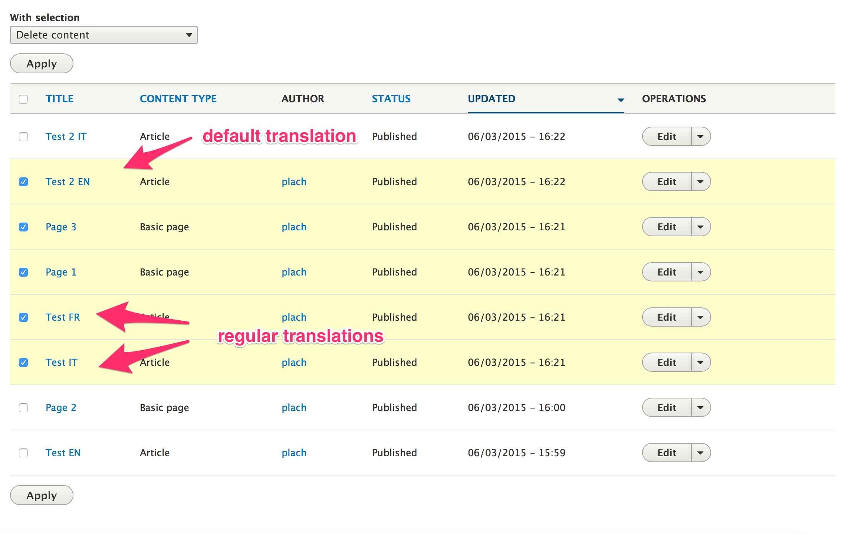The width and height of the screenshot is (848, 534).
Task: Open the operations dropdown next to Page 1's Edit
Action: pyautogui.click(x=700, y=272)
